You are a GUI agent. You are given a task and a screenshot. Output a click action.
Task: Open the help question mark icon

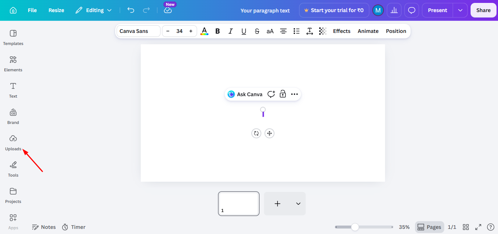(x=491, y=227)
